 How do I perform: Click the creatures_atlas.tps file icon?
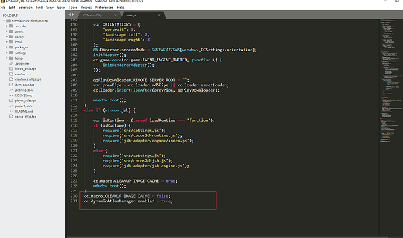pyautogui.click(x=11, y=79)
